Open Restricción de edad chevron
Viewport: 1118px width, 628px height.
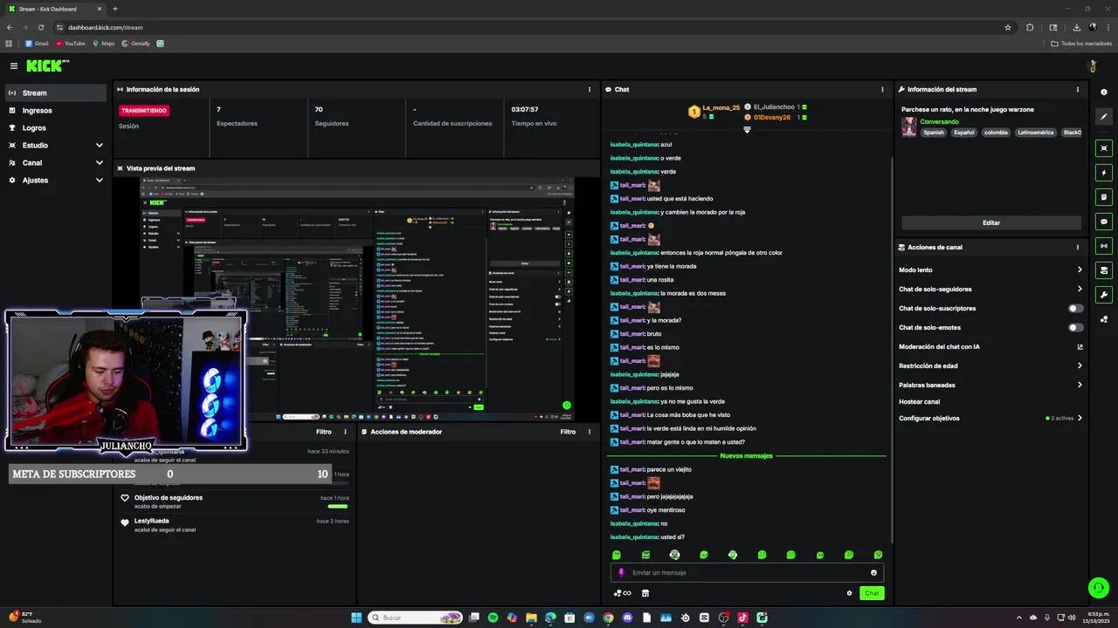[1080, 365]
